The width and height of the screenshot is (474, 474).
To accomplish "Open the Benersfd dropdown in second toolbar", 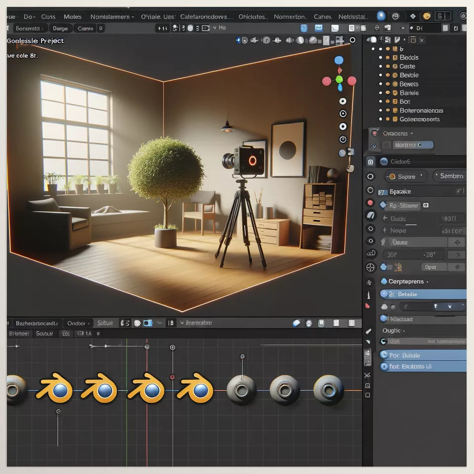I will [x=30, y=29].
